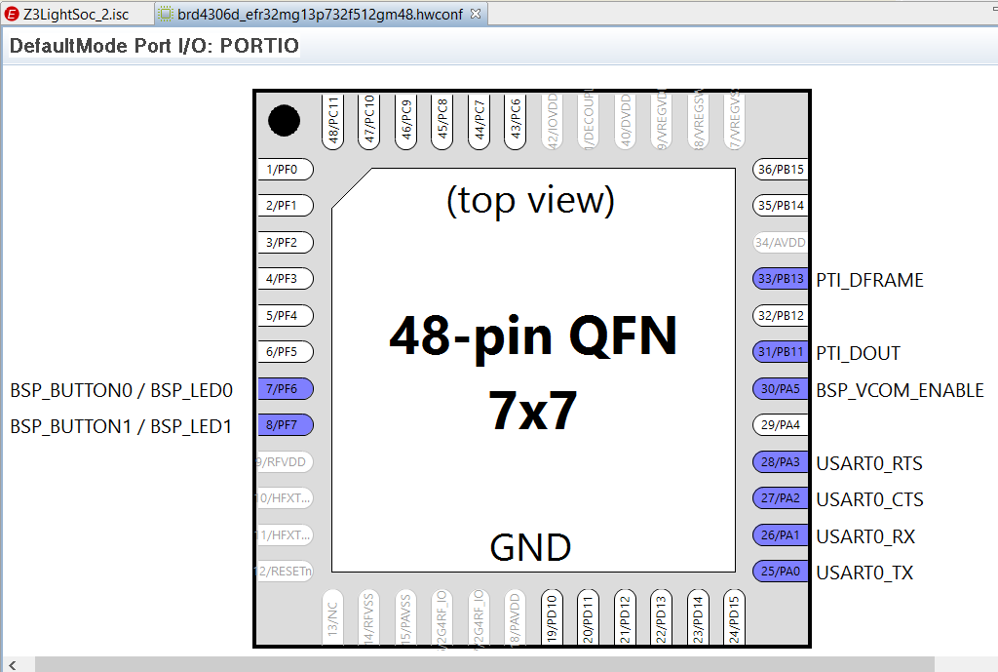
Task: Click top pin 43/PC6
Action: click(x=515, y=121)
